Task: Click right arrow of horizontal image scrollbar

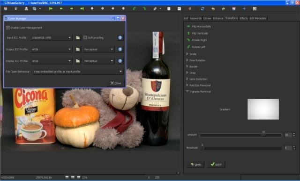Action: point(178,173)
